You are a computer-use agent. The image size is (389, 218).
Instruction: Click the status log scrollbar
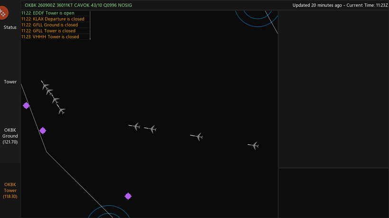[90, 25]
